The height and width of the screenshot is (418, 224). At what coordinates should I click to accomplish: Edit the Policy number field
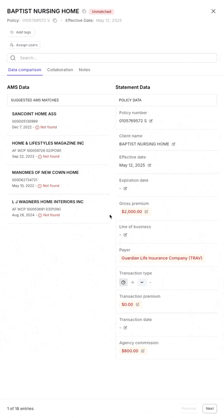151,121
